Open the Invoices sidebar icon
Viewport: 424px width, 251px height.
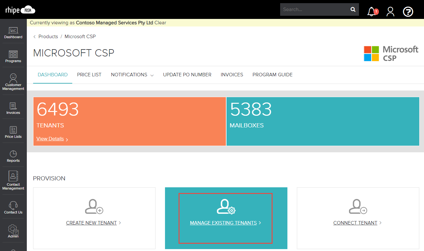click(13, 108)
